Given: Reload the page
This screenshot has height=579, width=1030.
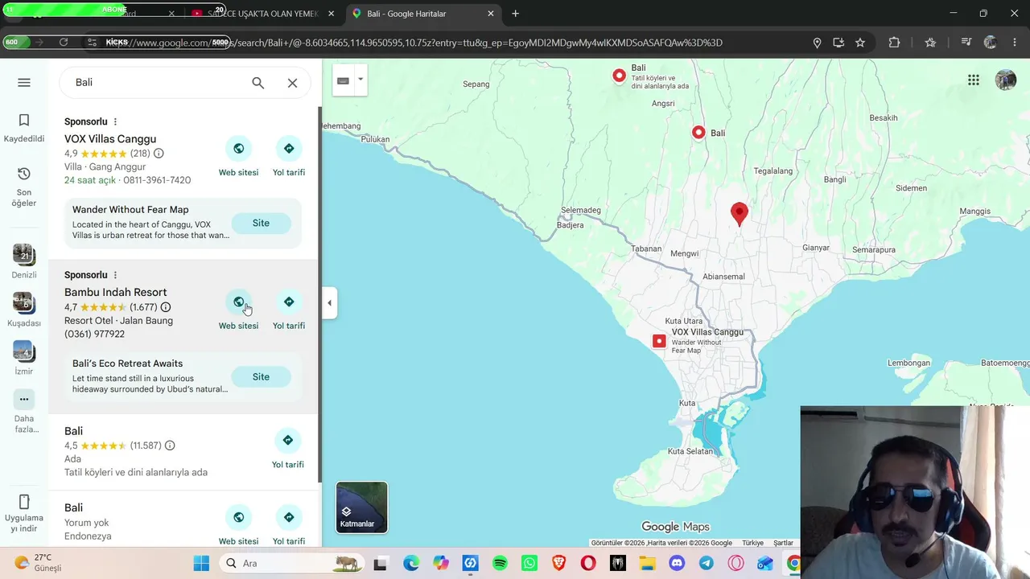Looking at the screenshot, I should point(64,42).
